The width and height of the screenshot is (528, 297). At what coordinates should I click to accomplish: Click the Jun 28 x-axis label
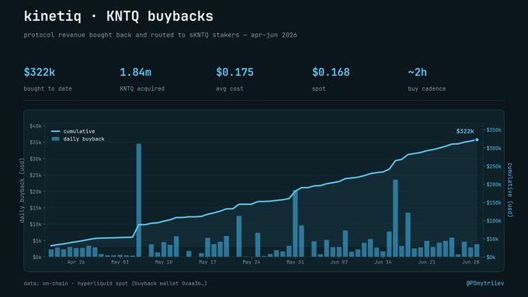tap(471, 262)
